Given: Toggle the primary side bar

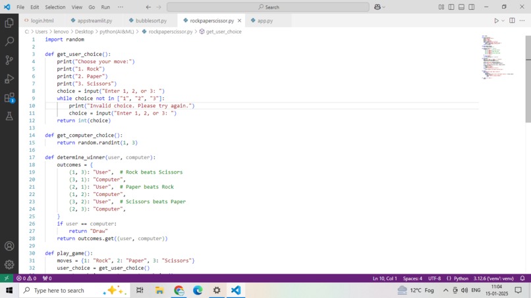Looking at the screenshot, I should pos(451,7).
